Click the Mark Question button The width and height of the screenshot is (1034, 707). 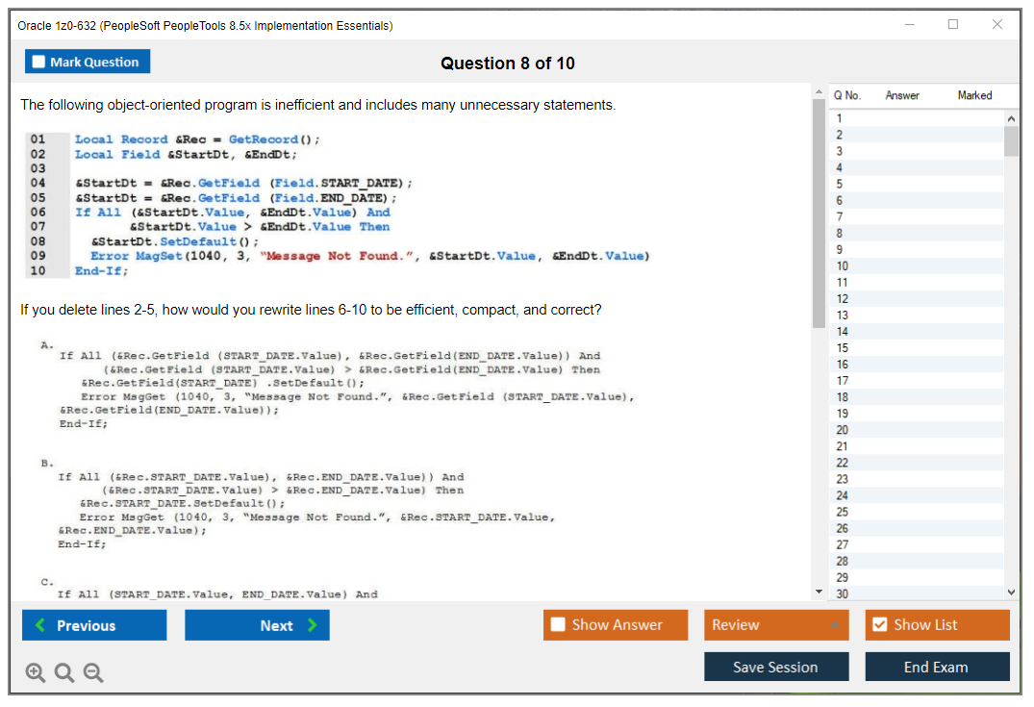(x=88, y=61)
